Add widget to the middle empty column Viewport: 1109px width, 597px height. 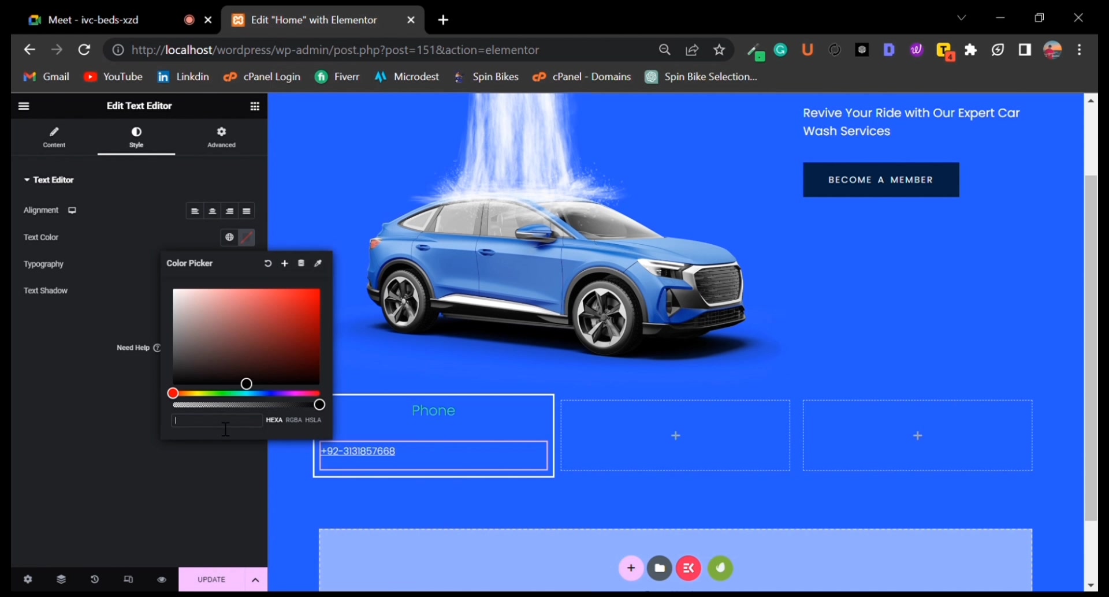tap(675, 435)
